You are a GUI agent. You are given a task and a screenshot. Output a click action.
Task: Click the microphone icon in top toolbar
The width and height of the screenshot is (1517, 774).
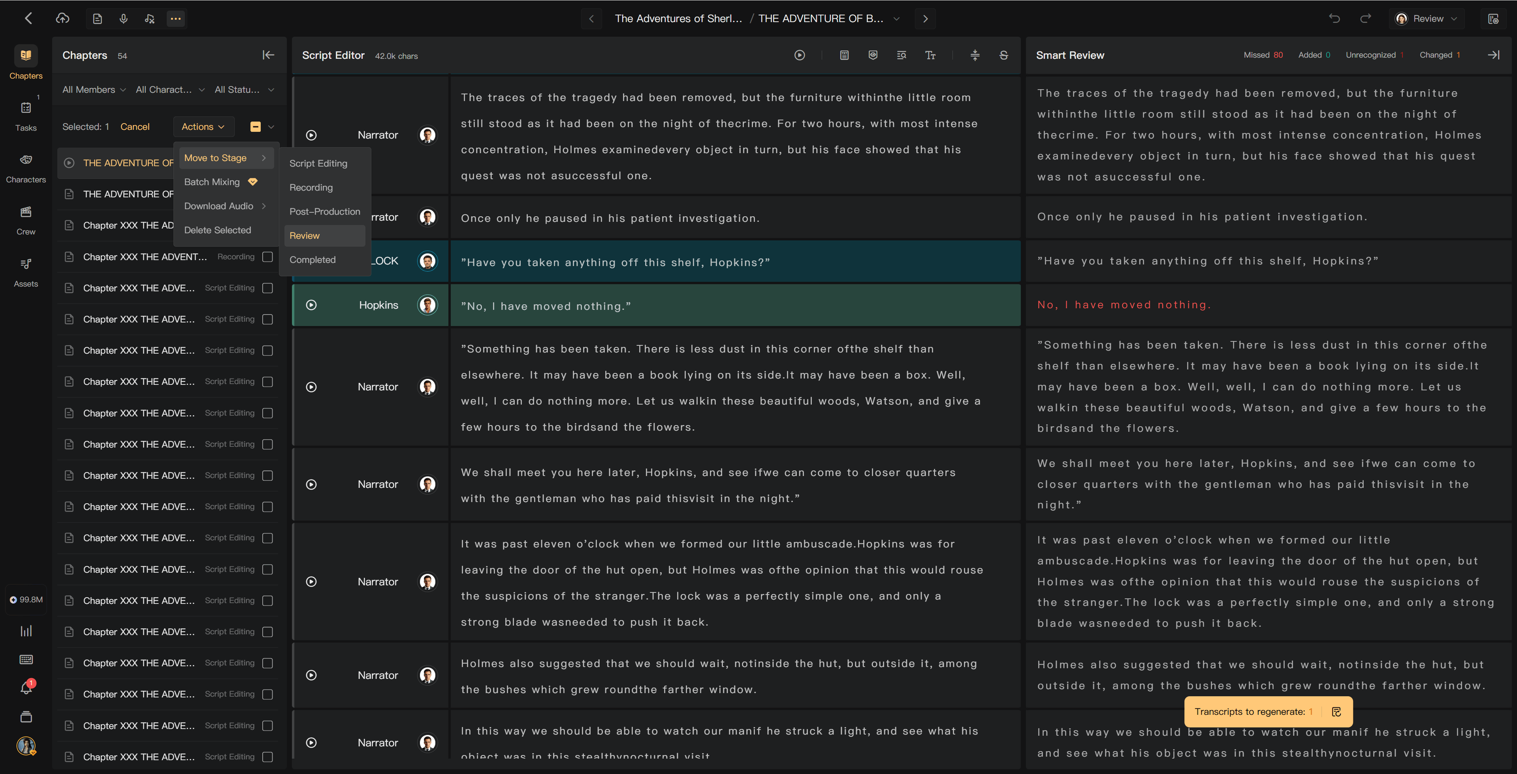(123, 19)
